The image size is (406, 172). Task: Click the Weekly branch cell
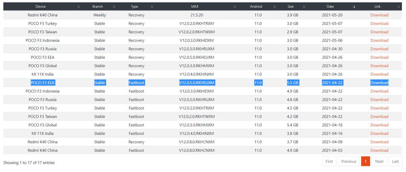[99, 15]
